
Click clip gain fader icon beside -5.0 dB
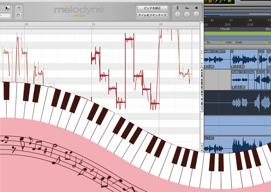click(233, 67)
